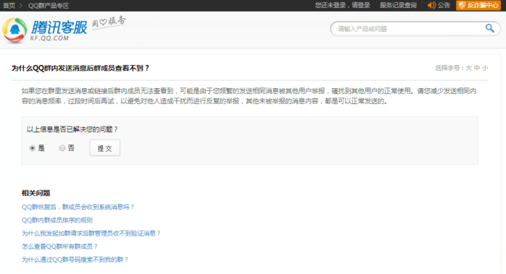Click article title 为什么QQ群内发送消息后群成员查看不到？
This screenshot has width=506, height=274.
[80, 68]
